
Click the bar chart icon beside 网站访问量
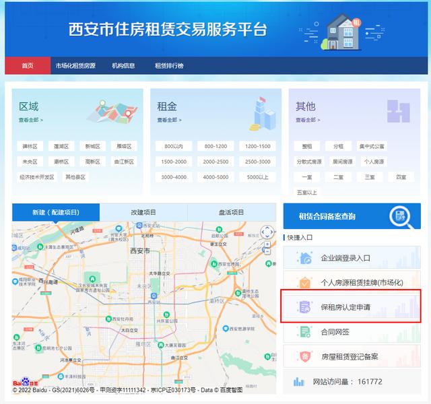[x=299, y=382]
